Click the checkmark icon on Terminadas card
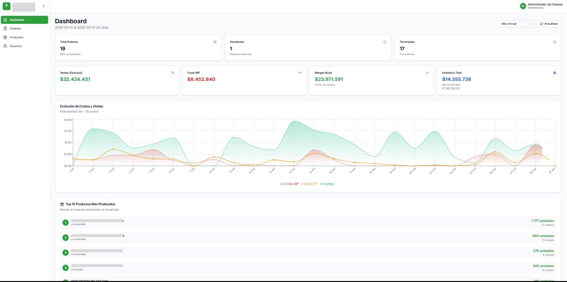The image size is (567, 282). pos(555,42)
